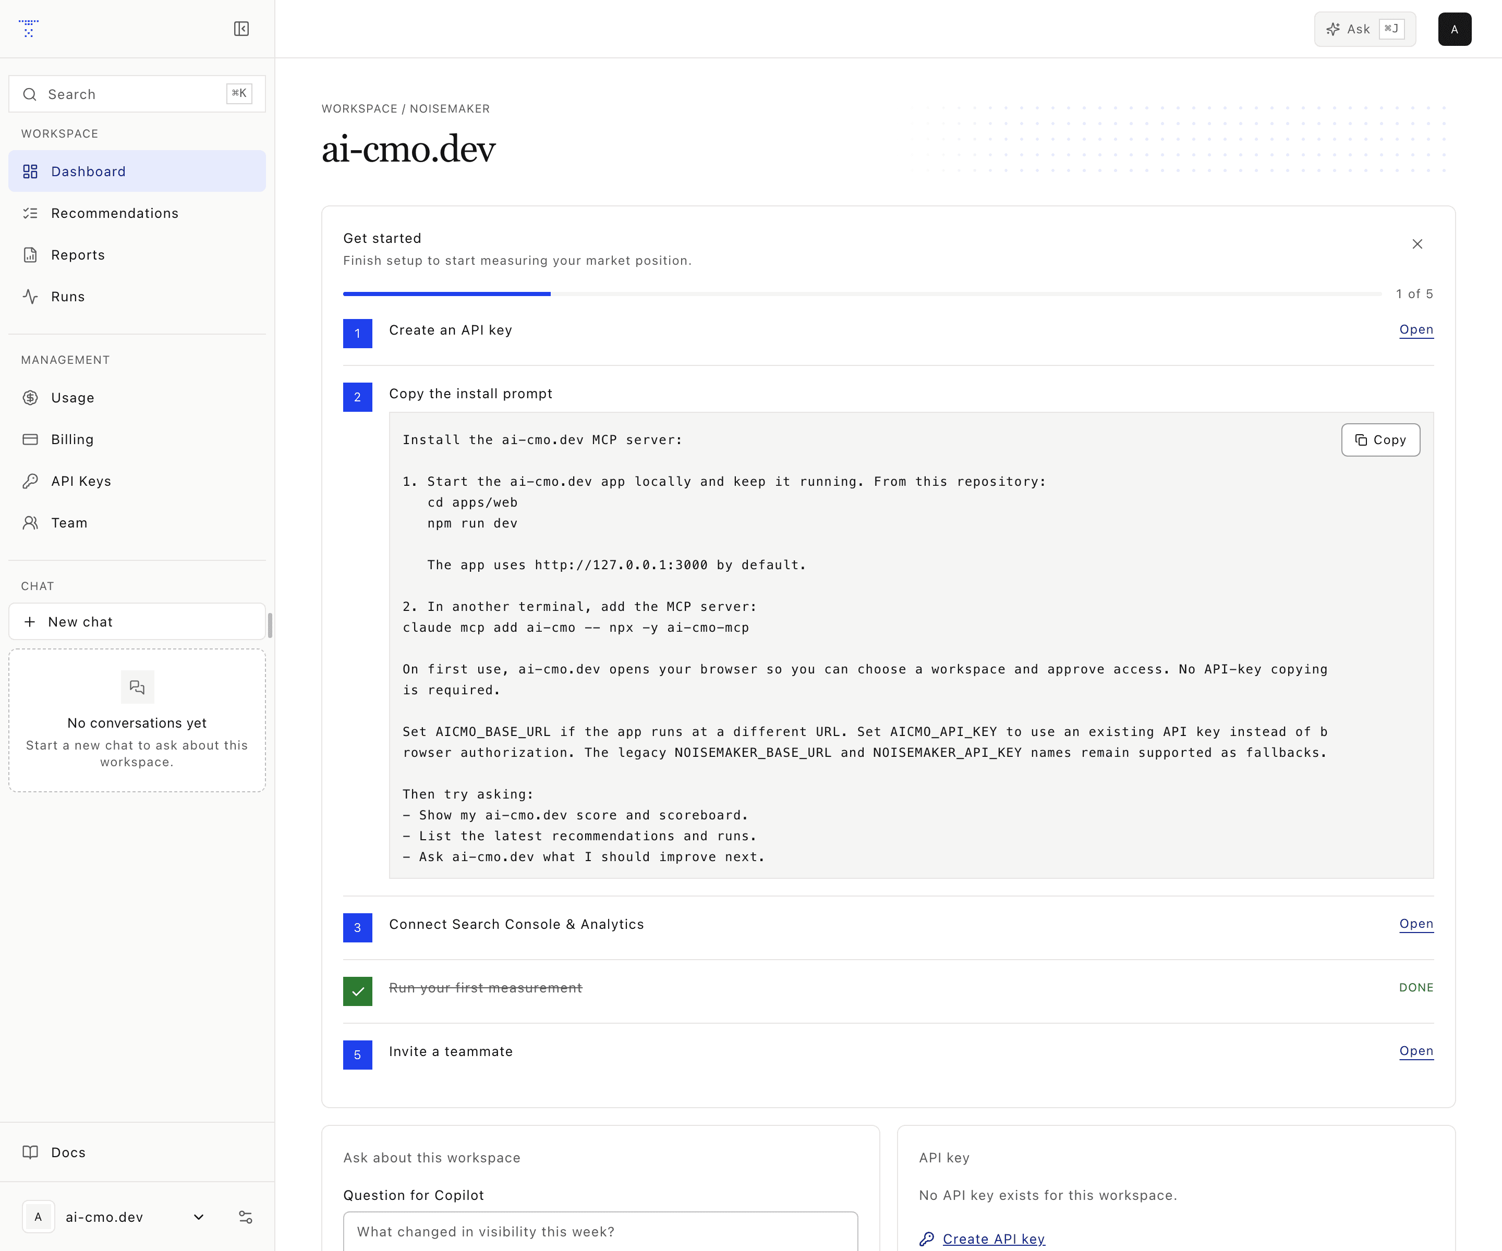The width and height of the screenshot is (1502, 1251).
Task: Open the Create an API key step
Action: tap(1416, 329)
